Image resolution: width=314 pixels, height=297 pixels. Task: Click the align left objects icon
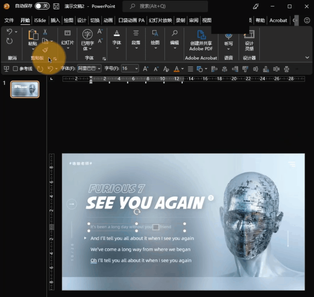(x=214, y=69)
